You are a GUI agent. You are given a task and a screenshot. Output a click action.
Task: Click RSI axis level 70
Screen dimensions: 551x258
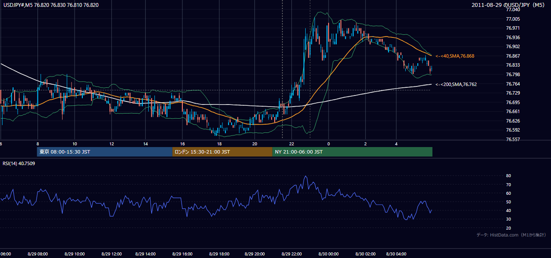point(509,184)
